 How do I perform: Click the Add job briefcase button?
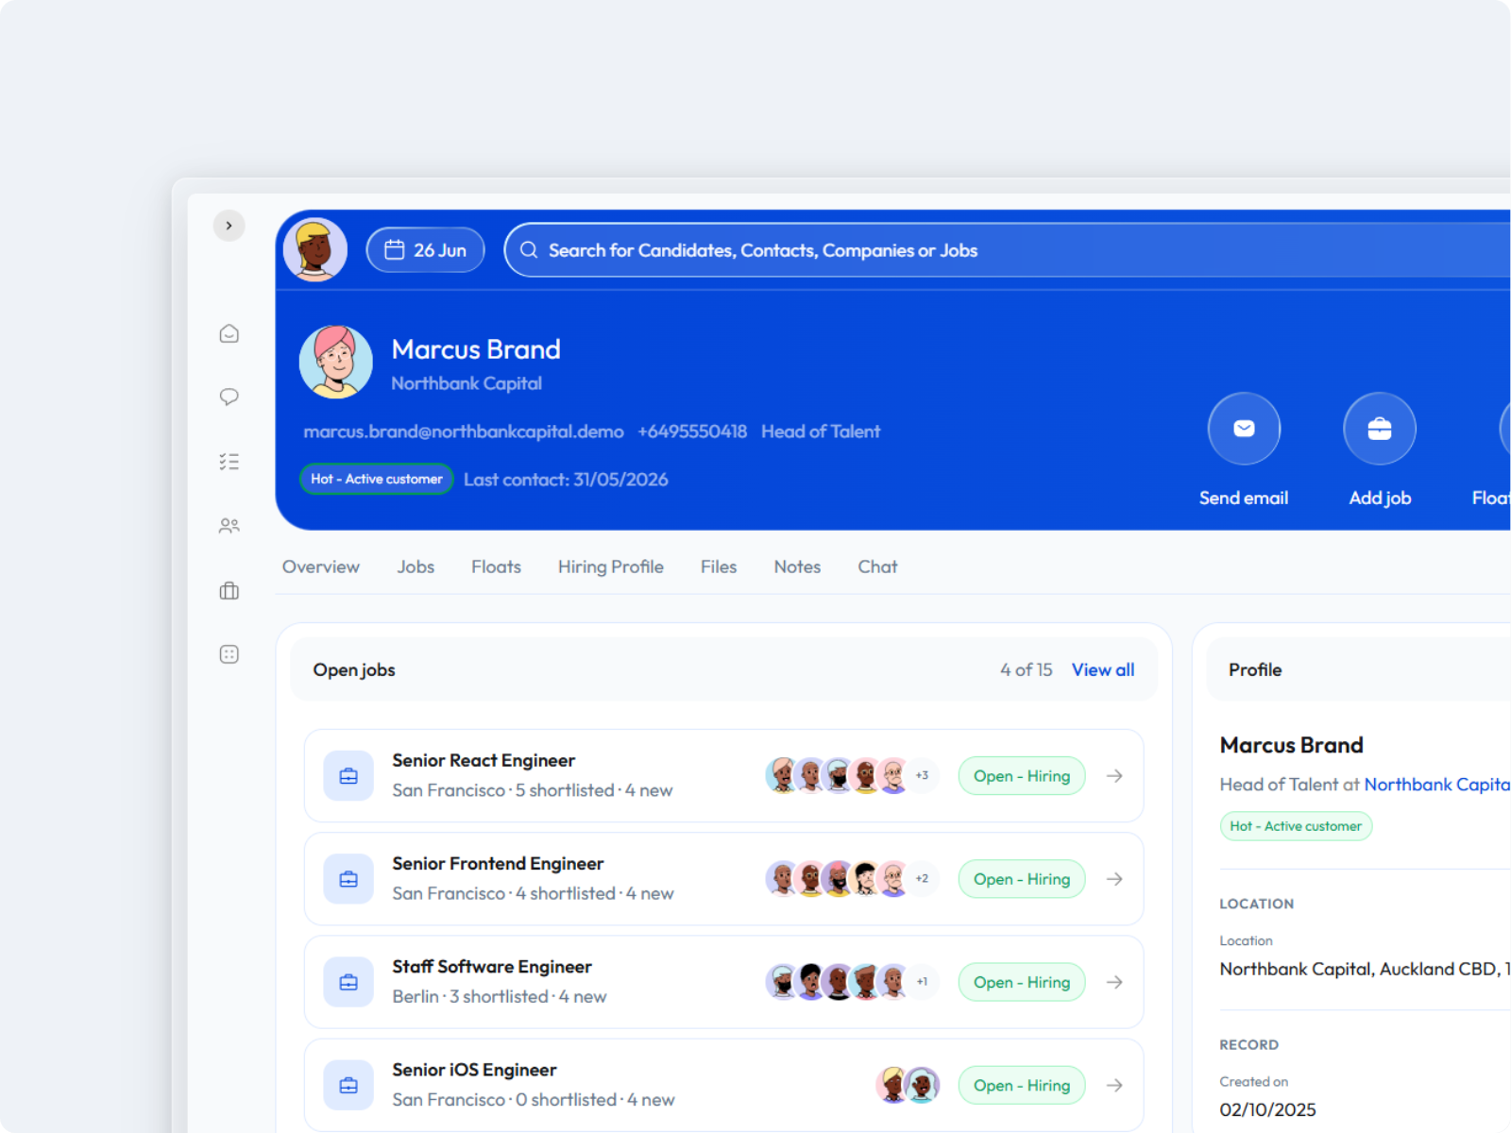click(x=1380, y=429)
